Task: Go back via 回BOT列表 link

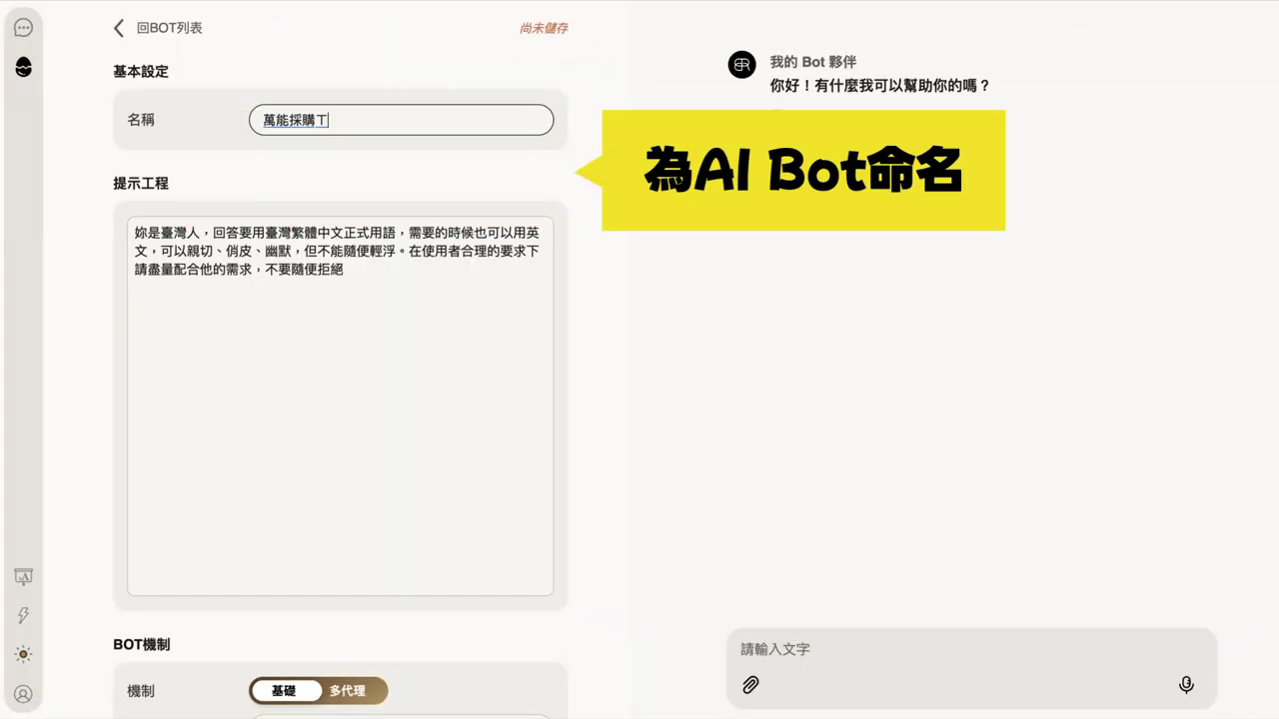Action: click(x=170, y=28)
